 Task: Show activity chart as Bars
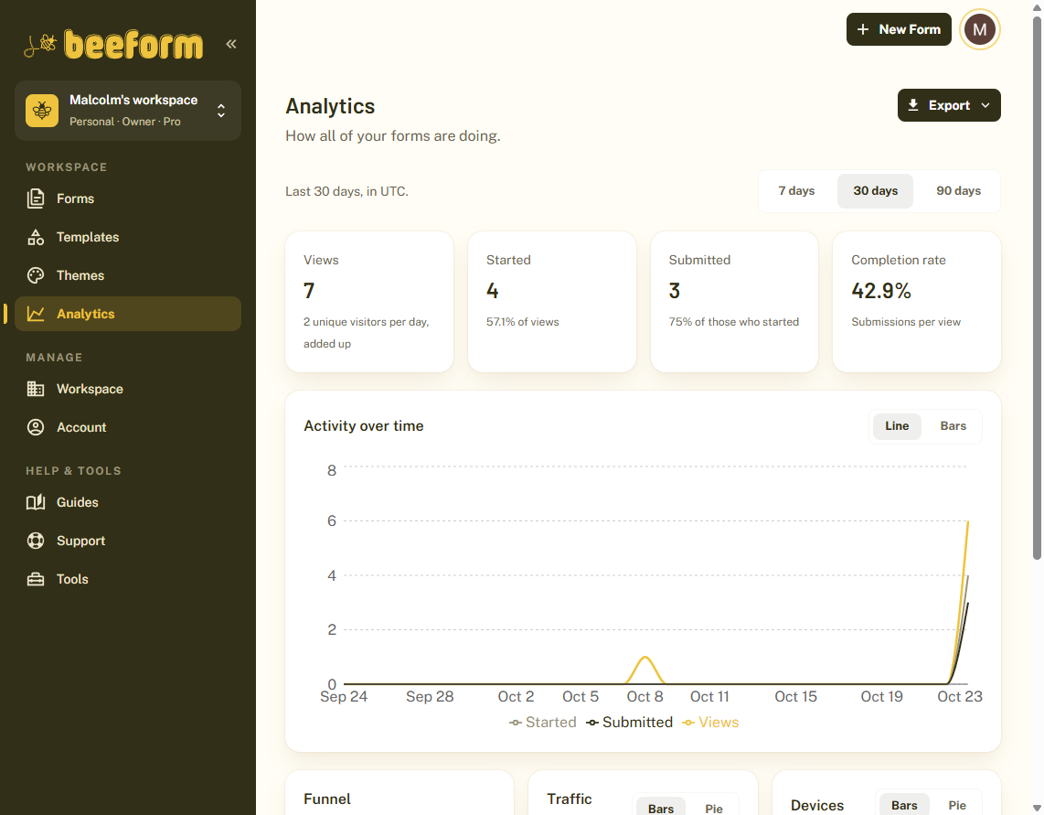click(x=953, y=426)
